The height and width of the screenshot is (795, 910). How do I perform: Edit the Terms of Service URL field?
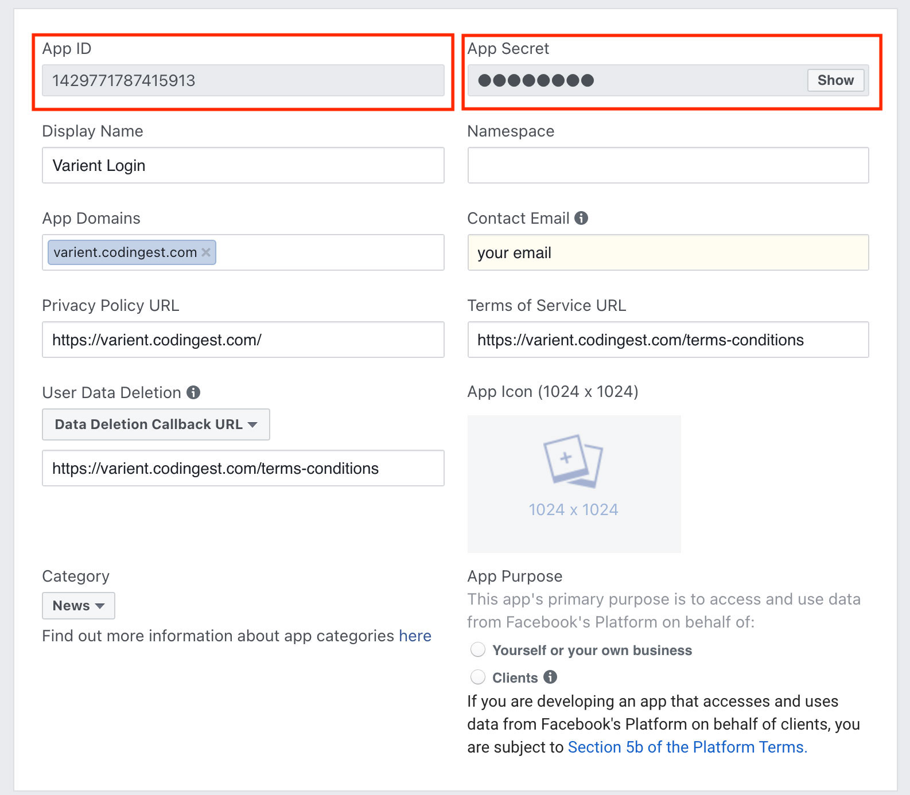tap(668, 340)
